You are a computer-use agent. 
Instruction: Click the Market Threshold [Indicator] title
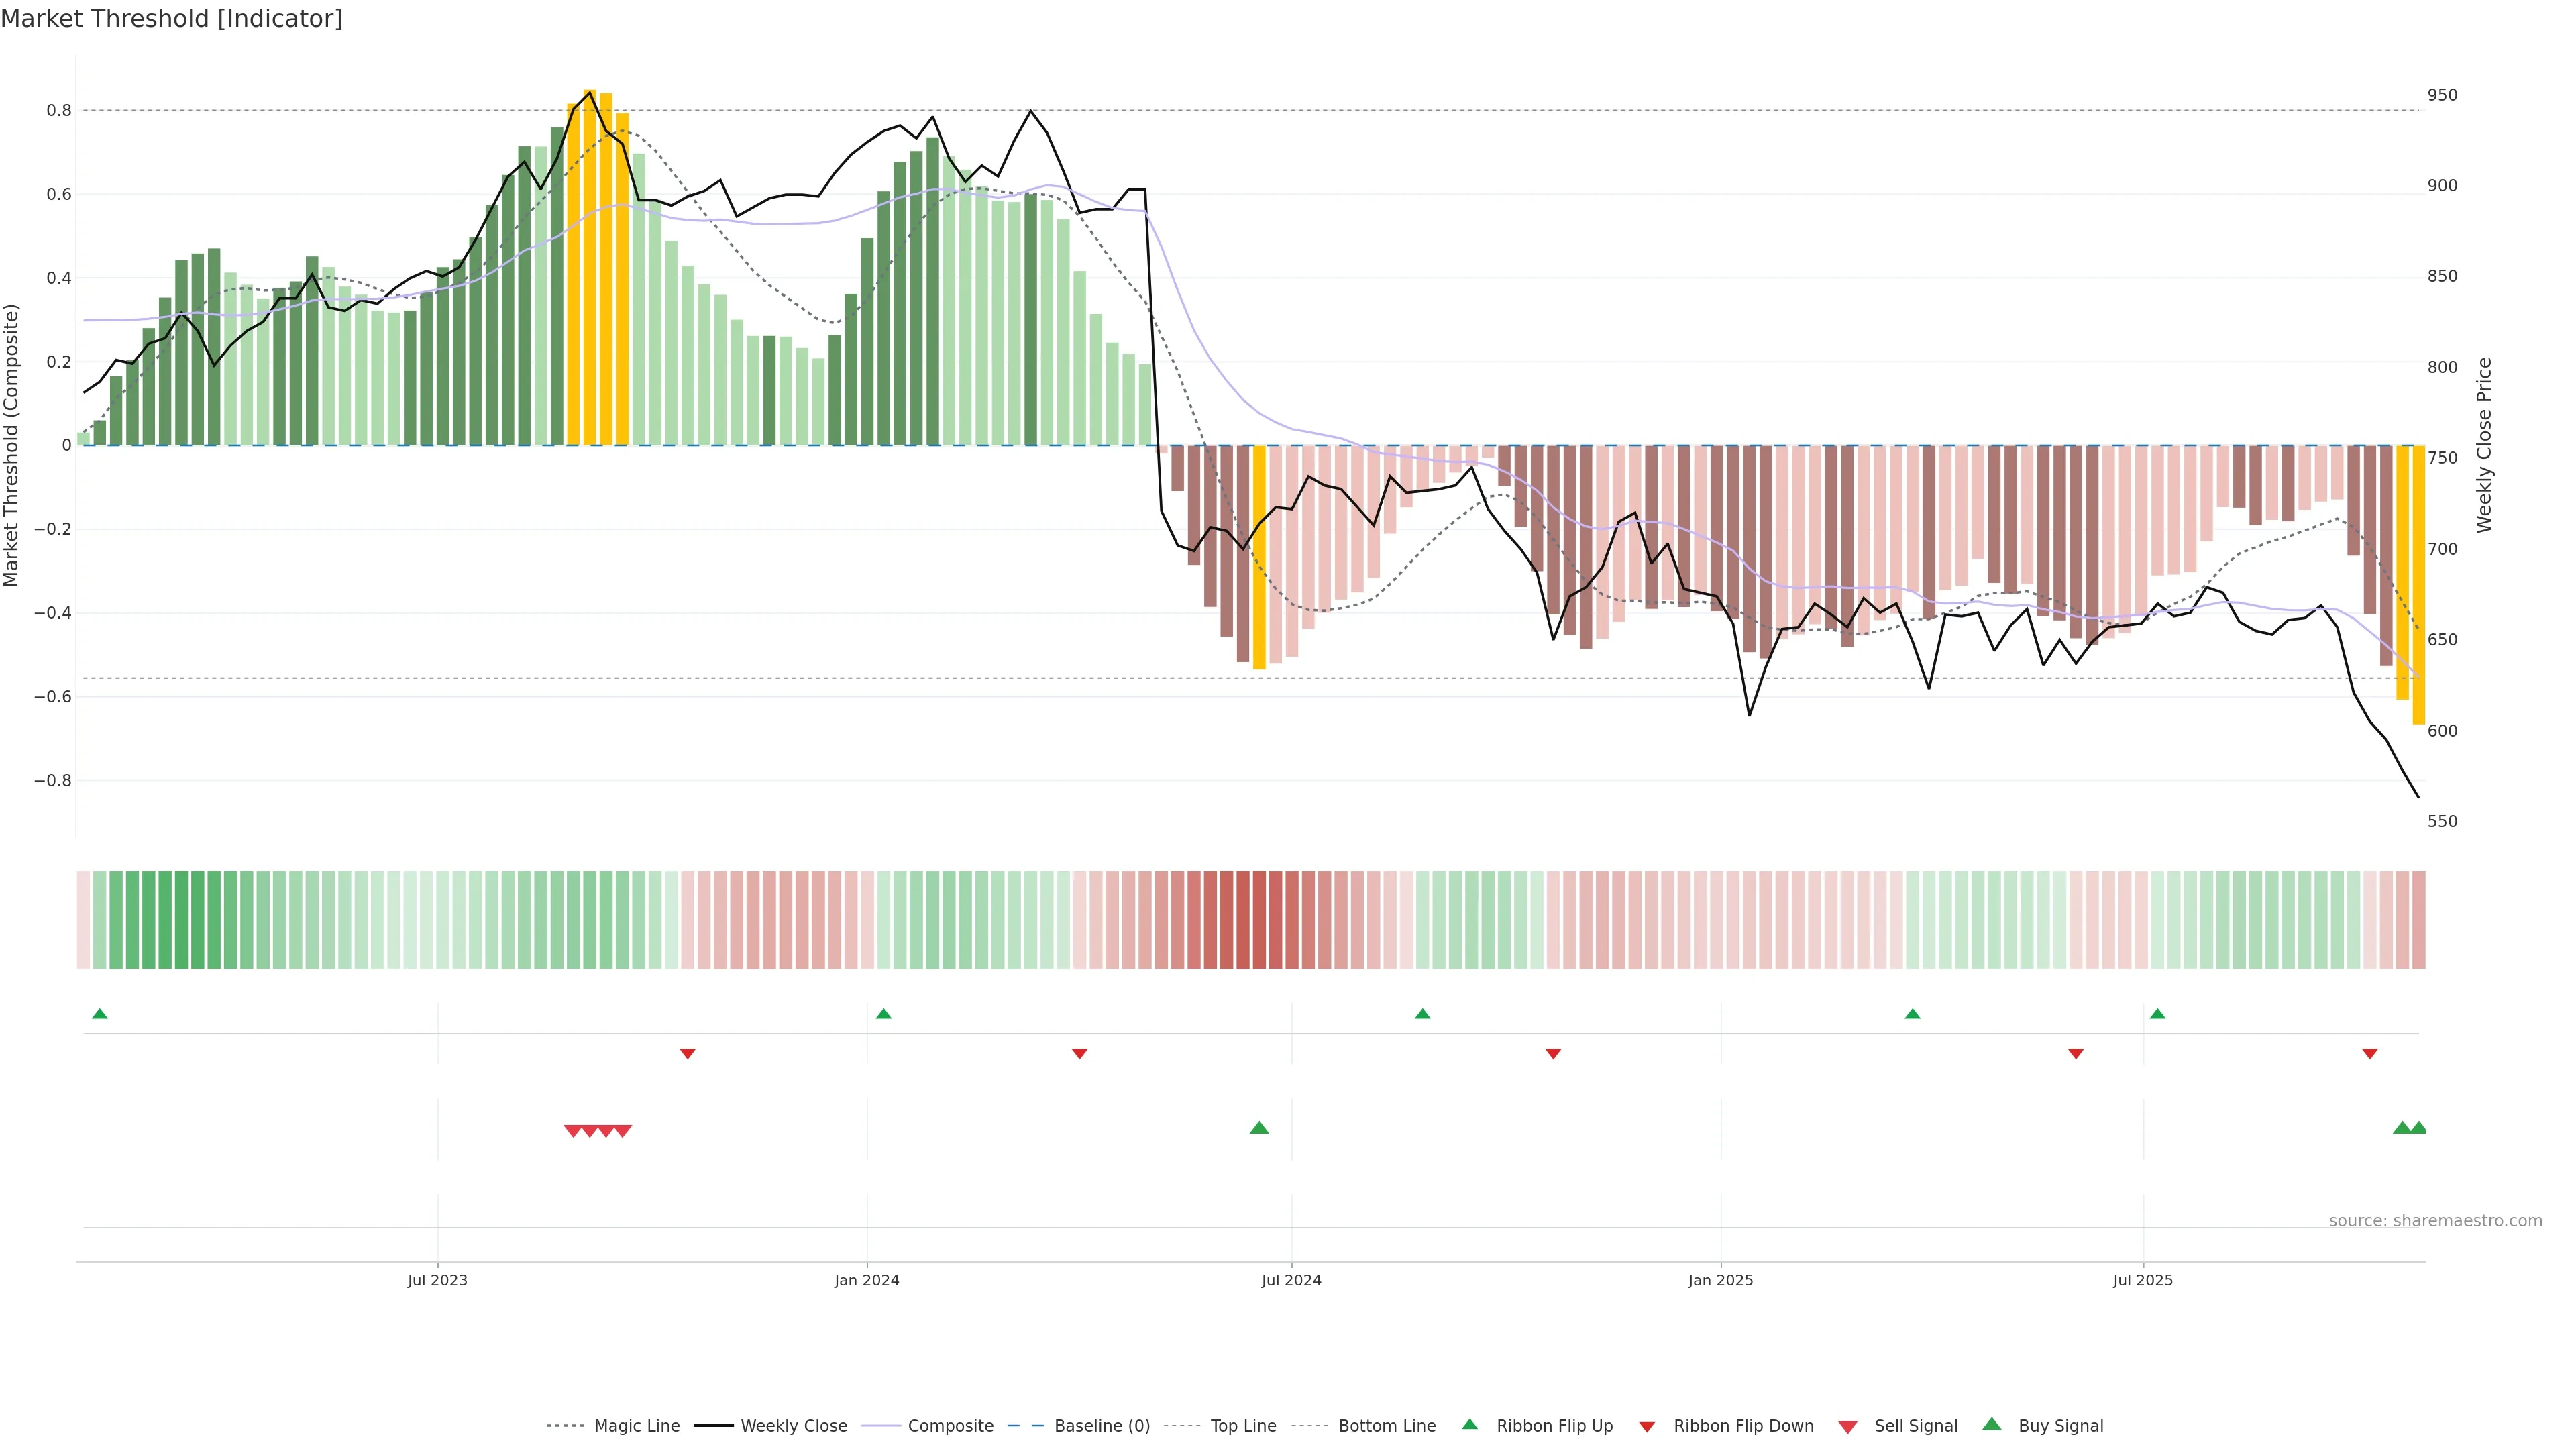(171, 19)
